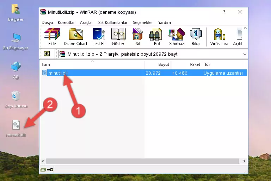Click the archive address bar text

122,54
